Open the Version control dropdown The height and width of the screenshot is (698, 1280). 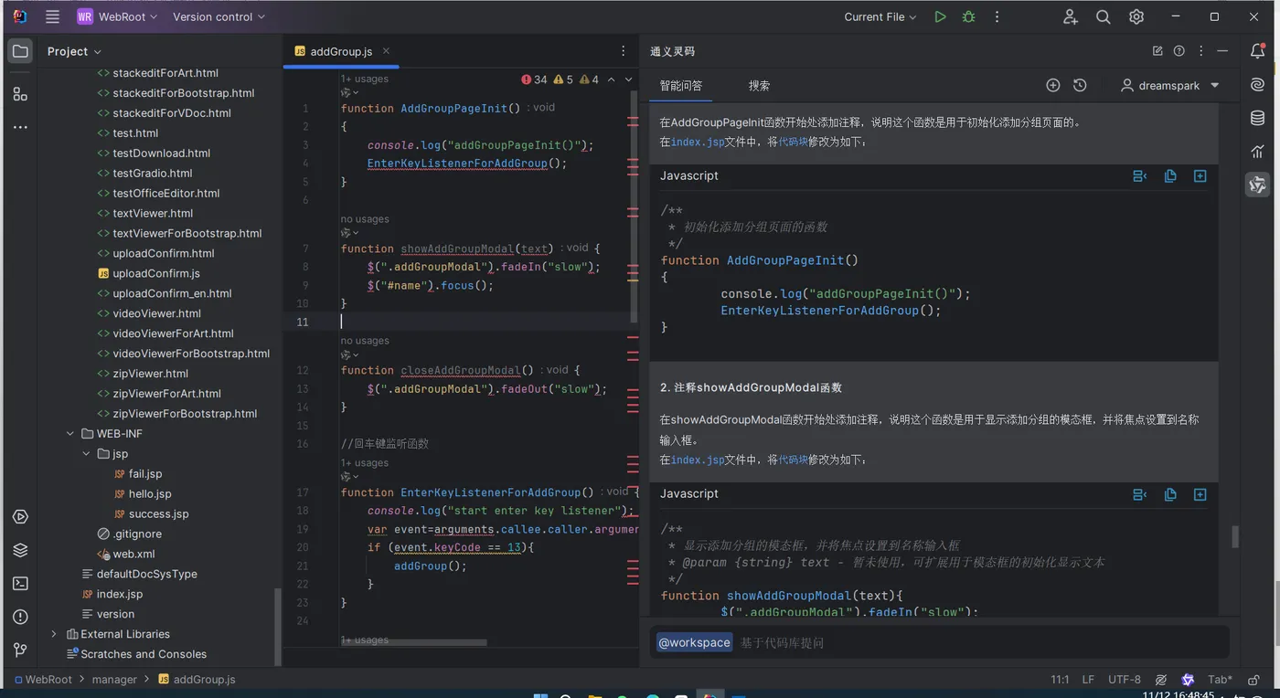point(219,16)
